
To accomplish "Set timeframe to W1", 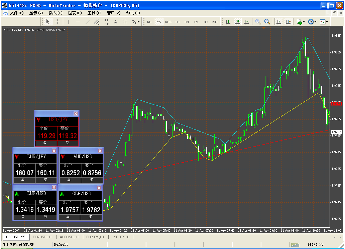I will (x=206, y=22).
